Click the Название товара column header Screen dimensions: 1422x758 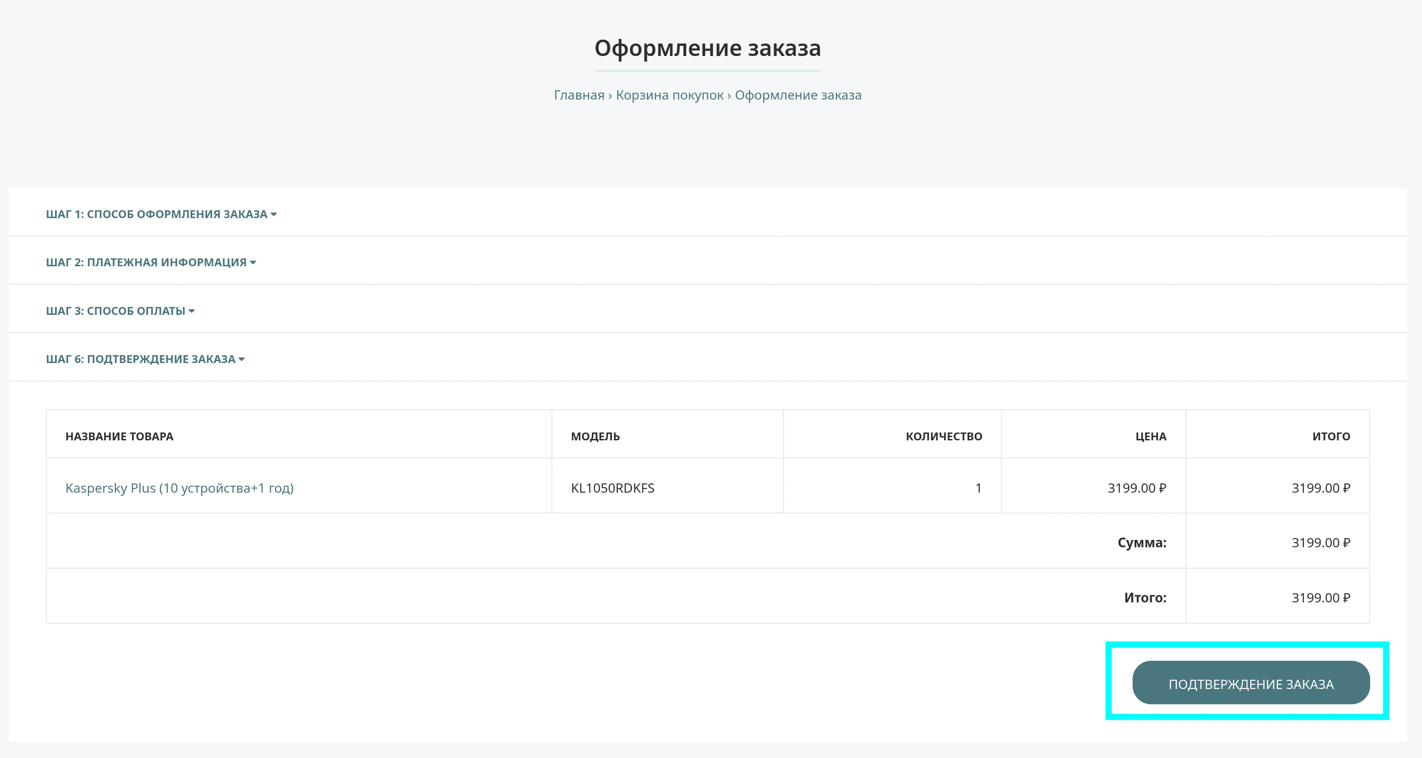pyautogui.click(x=119, y=436)
